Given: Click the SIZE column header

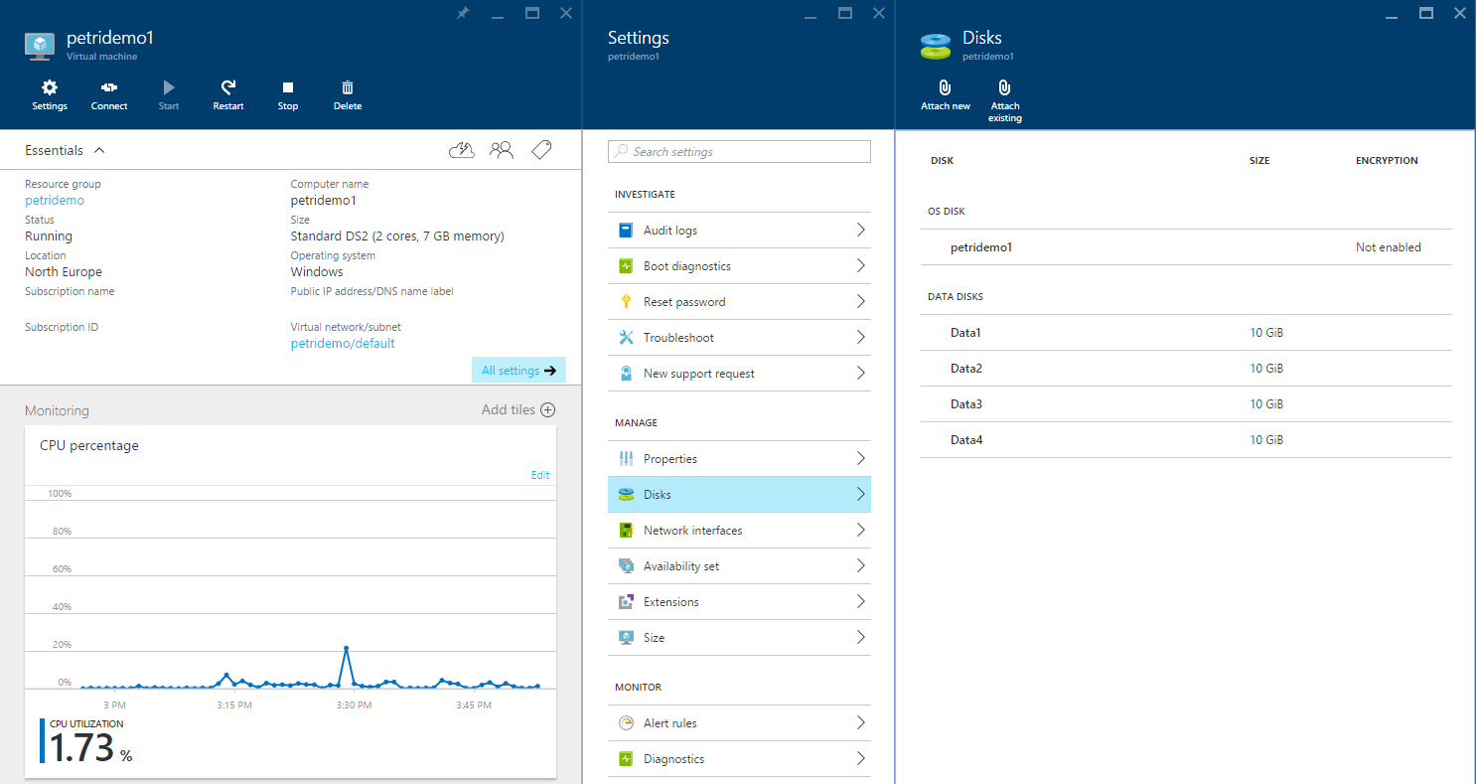Looking at the screenshot, I should point(1259,160).
